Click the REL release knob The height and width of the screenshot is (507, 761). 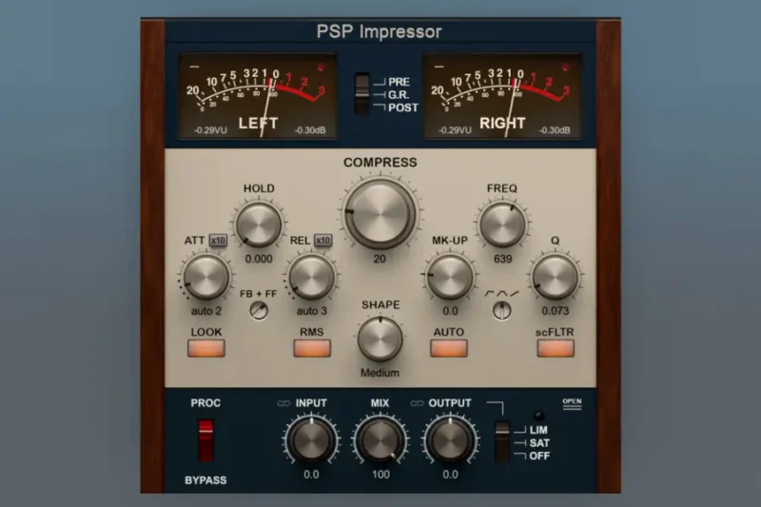(312, 277)
